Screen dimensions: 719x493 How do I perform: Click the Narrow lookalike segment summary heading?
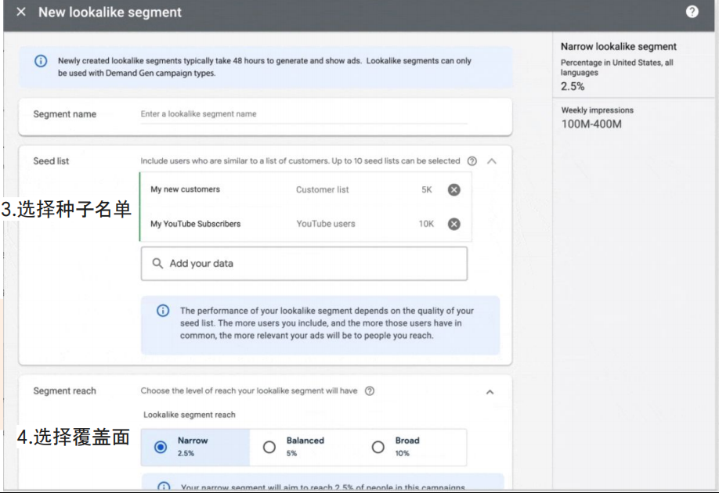(x=619, y=47)
